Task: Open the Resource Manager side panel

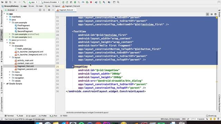Action: coord(1,18)
